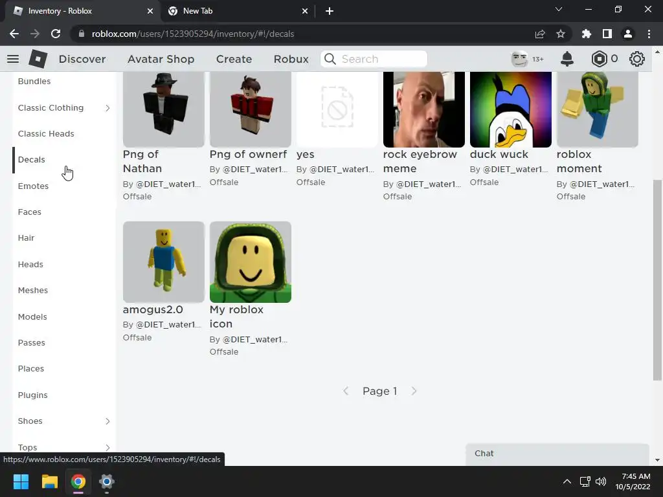Open a new browser tab with plus
The width and height of the screenshot is (663, 497).
coord(330,11)
